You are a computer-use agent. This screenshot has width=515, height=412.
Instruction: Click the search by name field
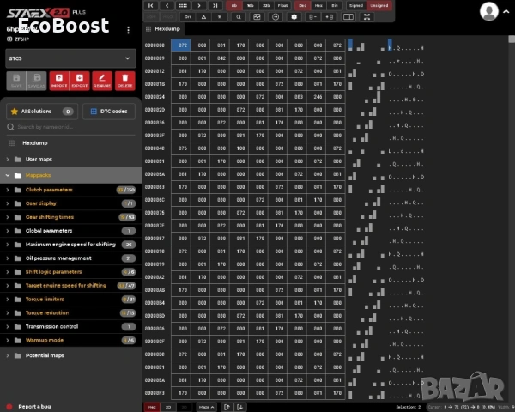click(x=70, y=127)
